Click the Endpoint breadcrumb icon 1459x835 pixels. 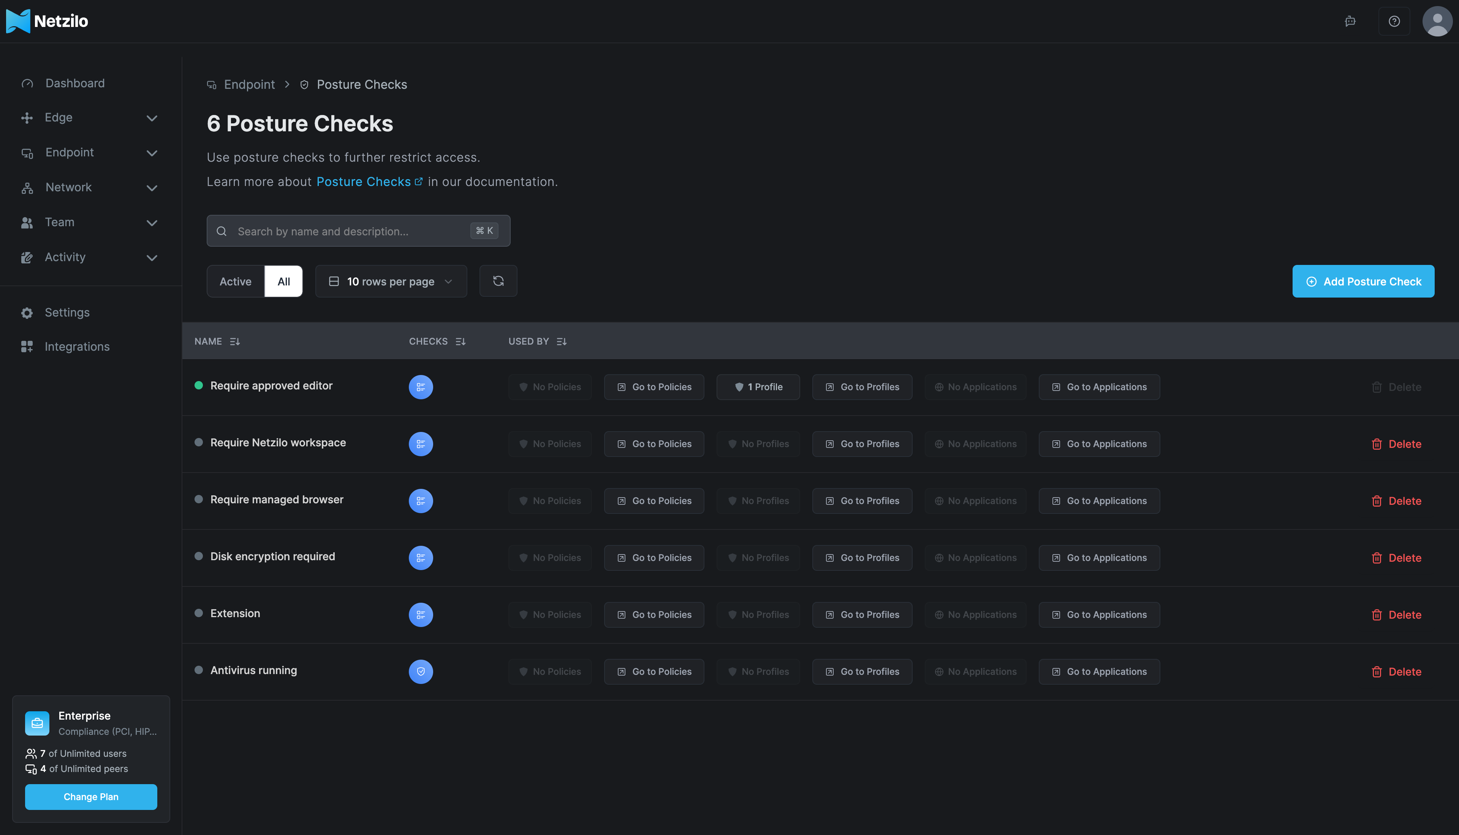pos(212,85)
